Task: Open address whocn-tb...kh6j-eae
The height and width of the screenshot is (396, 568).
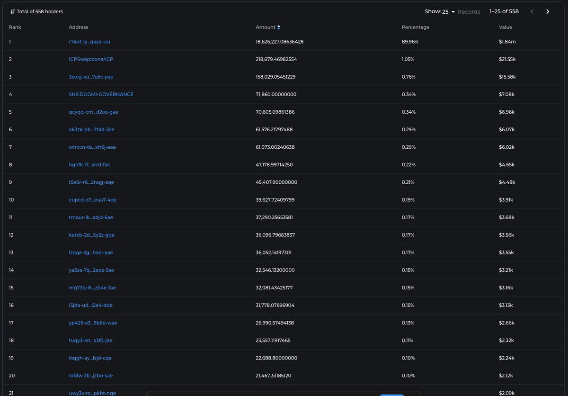Action: (92, 147)
